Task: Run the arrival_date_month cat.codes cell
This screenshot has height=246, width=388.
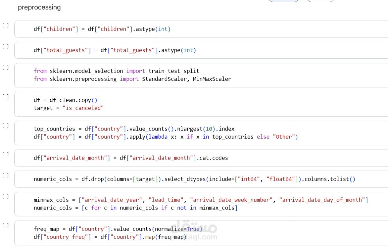Action: tap(5, 154)
